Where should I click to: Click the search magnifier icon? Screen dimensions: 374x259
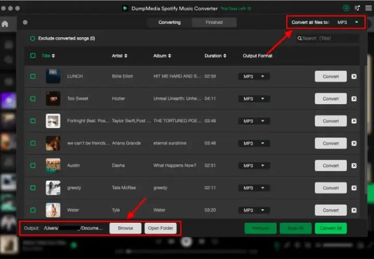click(300, 38)
